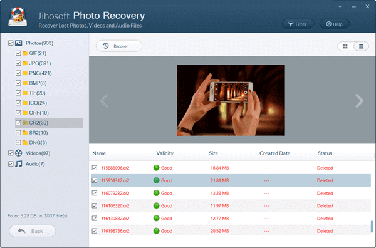Click the ORF folder icon
376x248 pixels.
pos(25,113)
